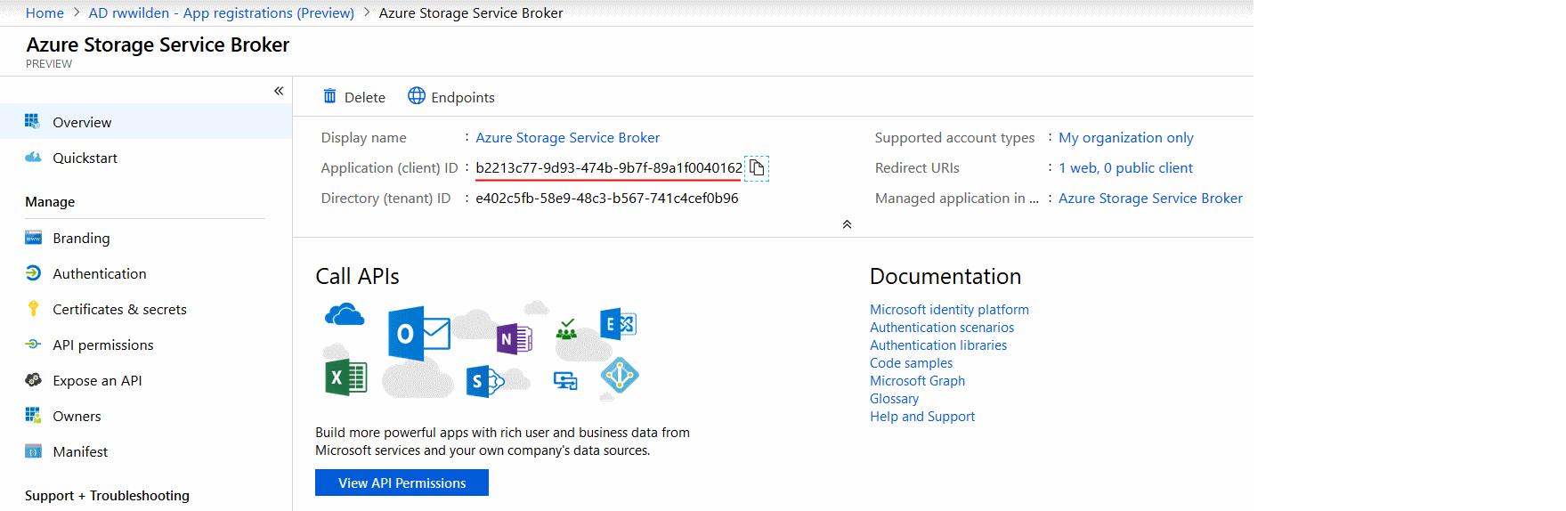Click the Endpoints toolbar button

[x=451, y=96]
